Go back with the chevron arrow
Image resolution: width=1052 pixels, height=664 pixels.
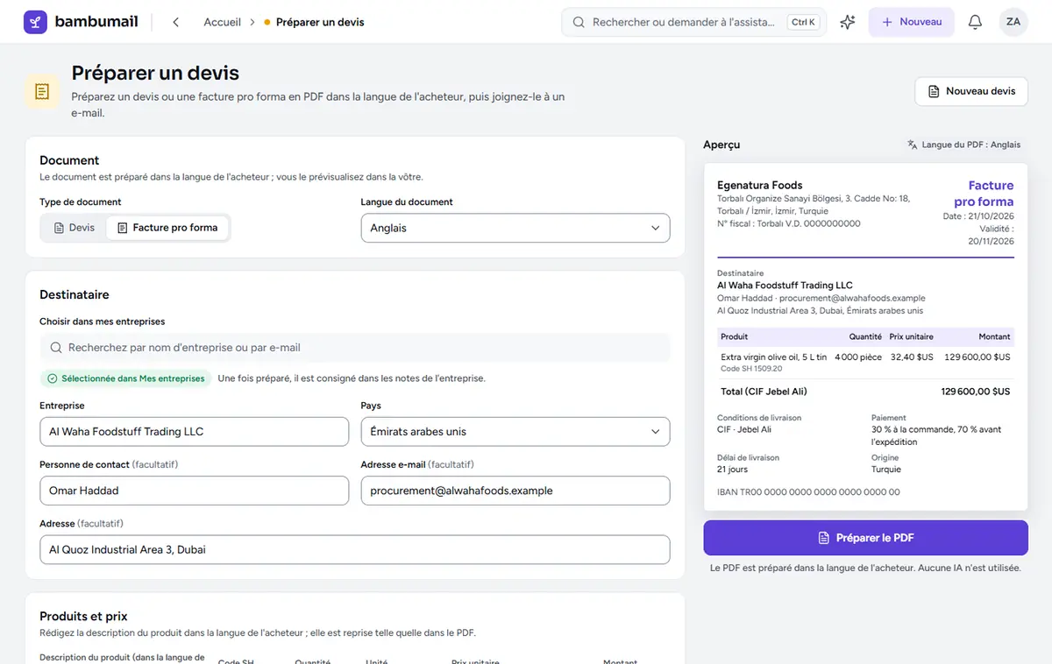pos(175,22)
